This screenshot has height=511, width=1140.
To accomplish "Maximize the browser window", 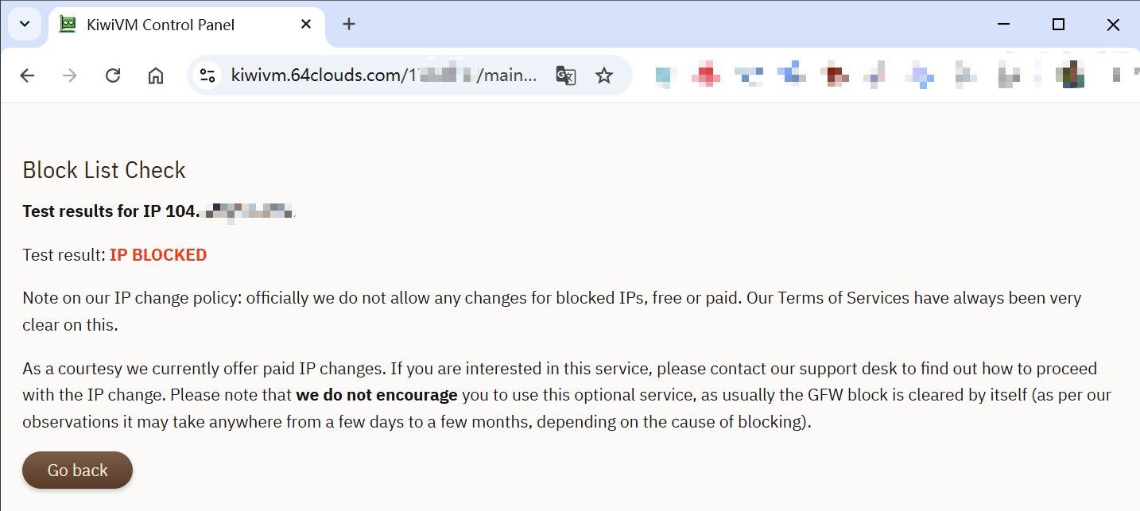I will pos(1058,25).
